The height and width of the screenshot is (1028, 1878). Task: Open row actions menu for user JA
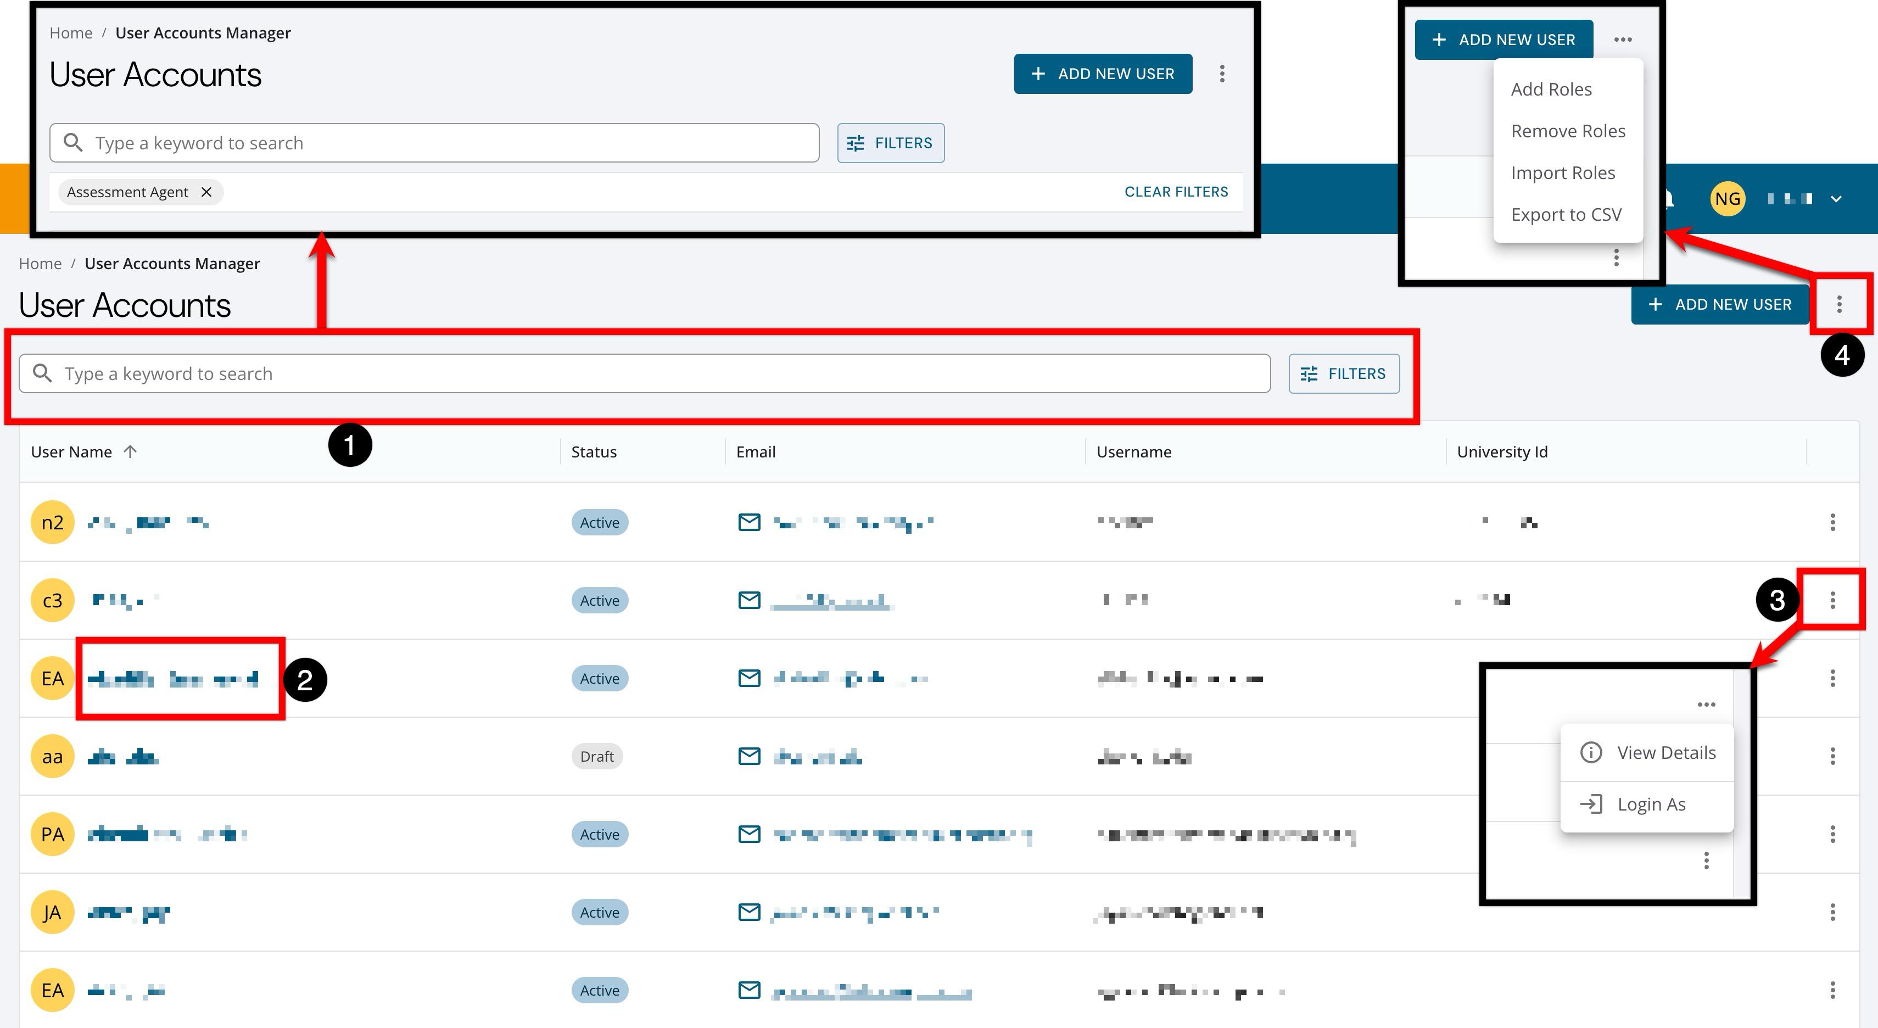[x=1832, y=912]
